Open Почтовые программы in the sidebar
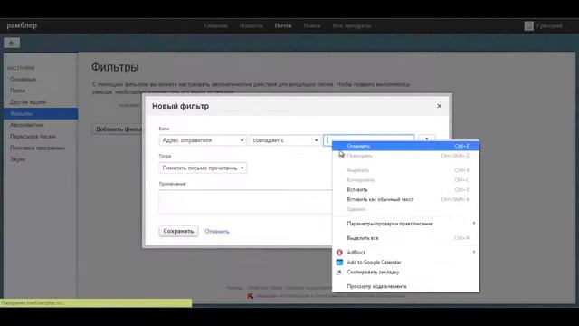This screenshot has width=579, height=326. click(37, 148)
